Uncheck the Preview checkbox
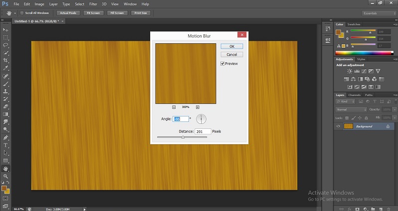This screenshot has height=211, width=398. coord(222,64)
